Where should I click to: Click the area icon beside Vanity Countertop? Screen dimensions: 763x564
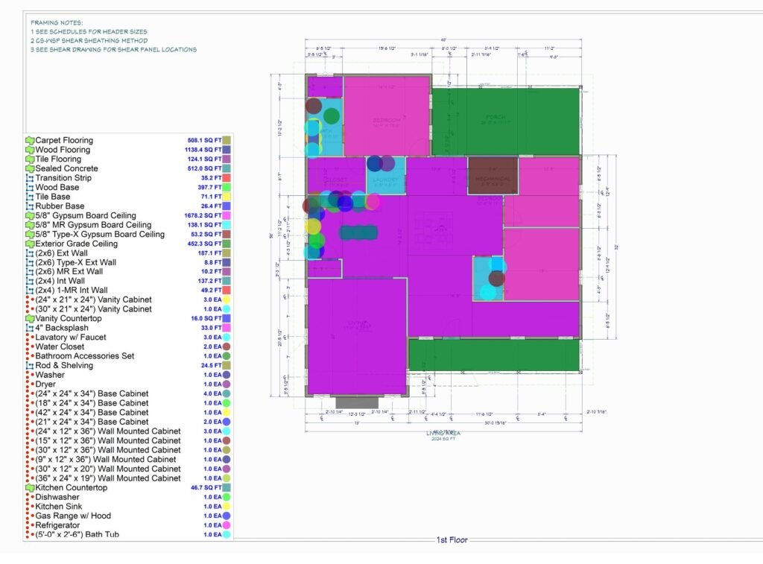coord(30,319)
